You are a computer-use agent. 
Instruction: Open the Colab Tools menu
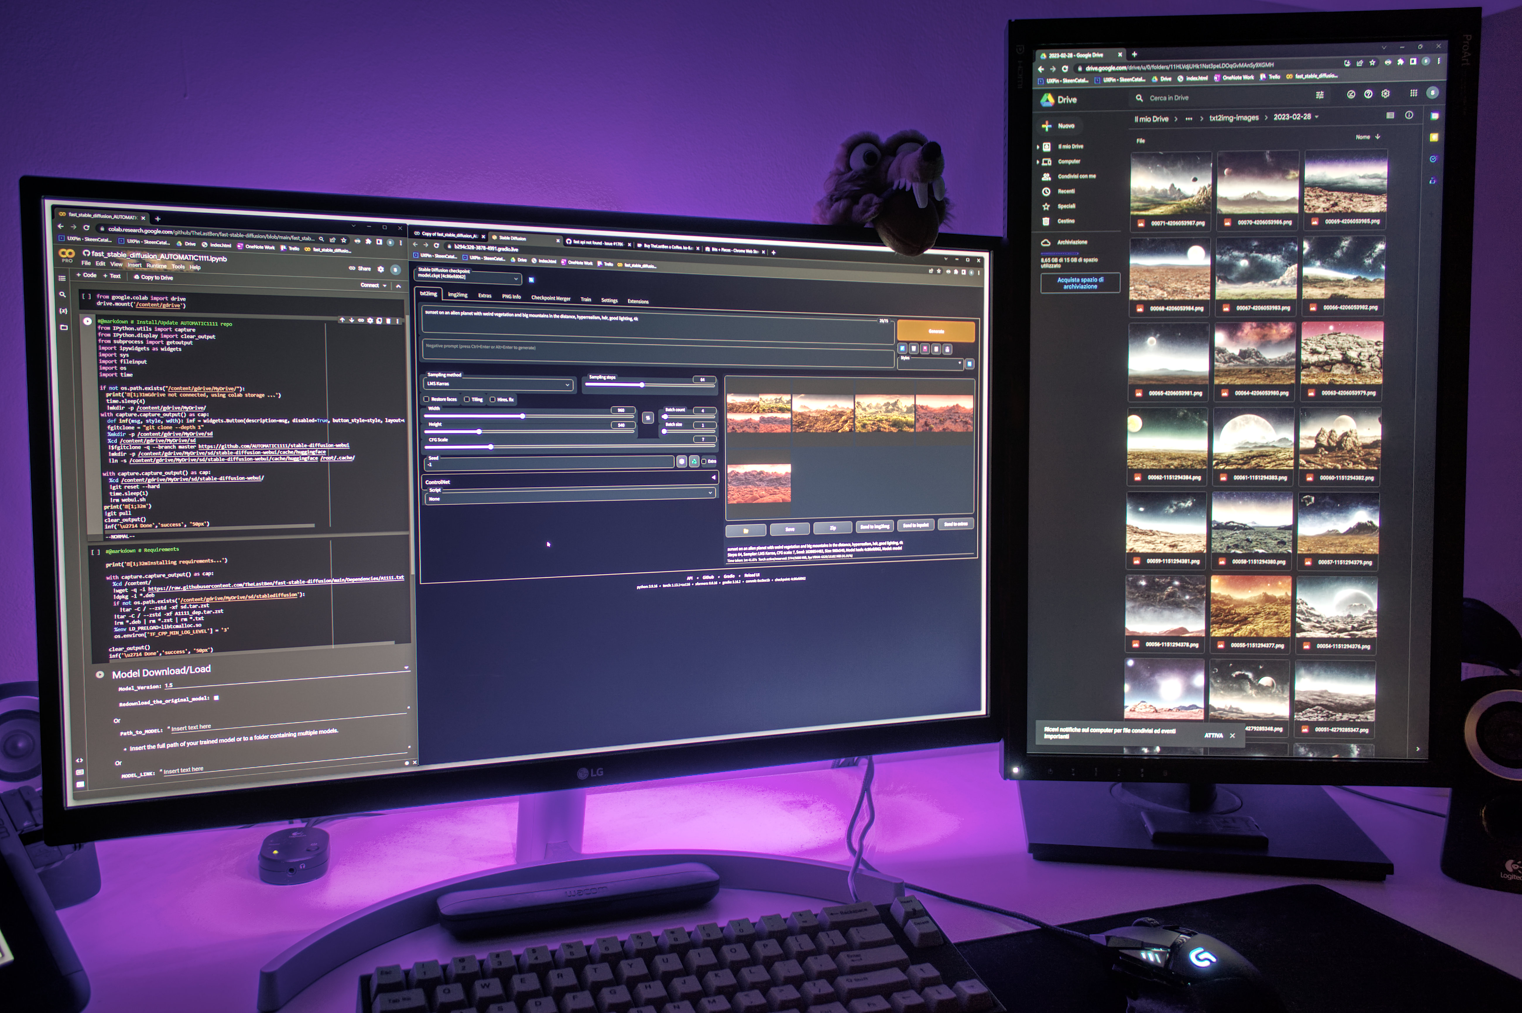(x=178, y=266)
